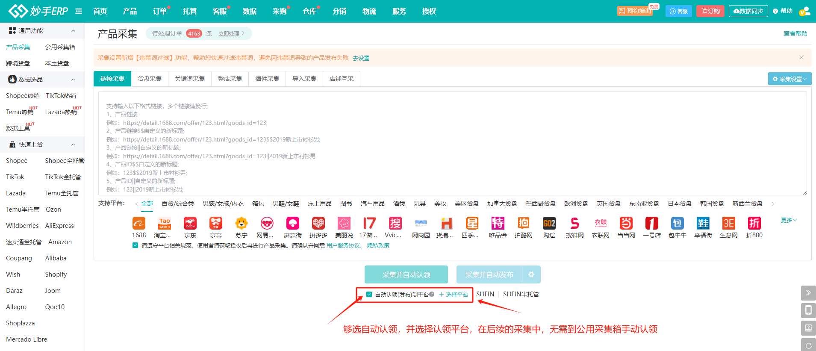Show previous platform categories with left chevron
The height and width of the screenshot is (351, 816).
[136, 204]
